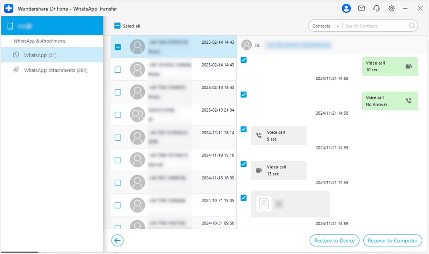This screenshot has height=254, width=429.
Task: Open the mail feedback icon
Action: [x=361, y=8]
